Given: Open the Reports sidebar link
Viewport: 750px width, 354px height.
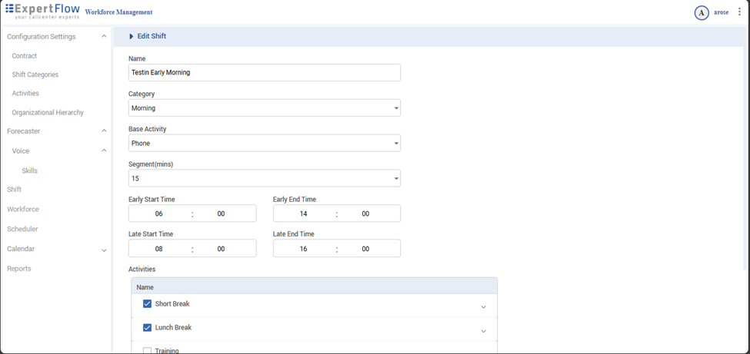Looking at the screenshot, I should click(19, 269).
